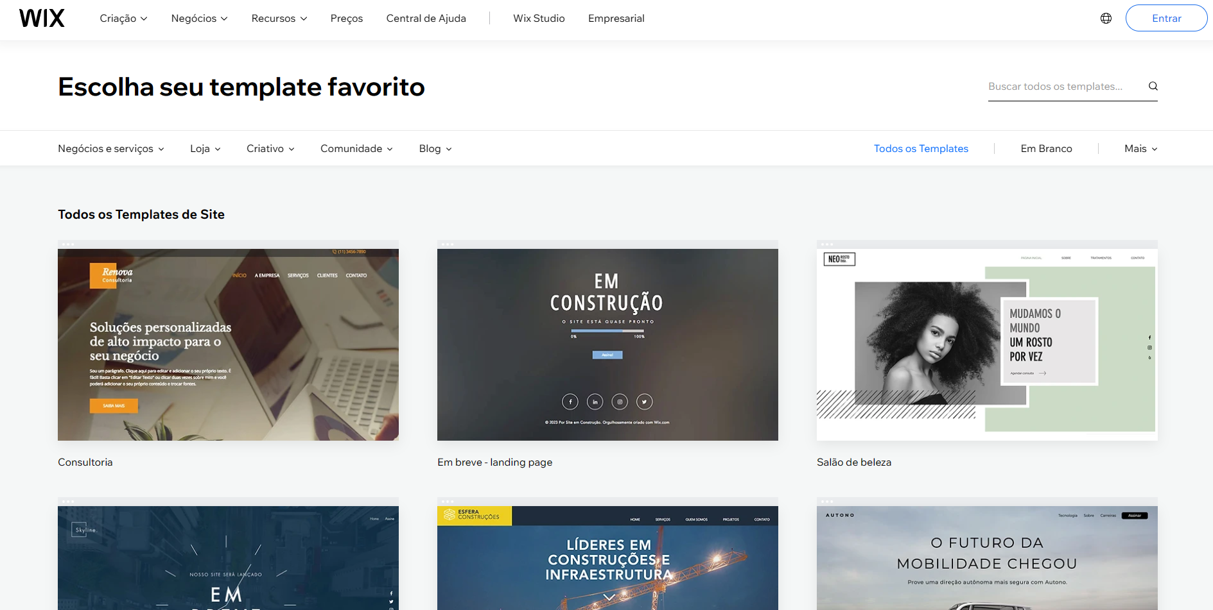This screenshot has width=1213, height=610.
Task: Click the Skyline logo in preview
Action: click(x=83, y=530)
